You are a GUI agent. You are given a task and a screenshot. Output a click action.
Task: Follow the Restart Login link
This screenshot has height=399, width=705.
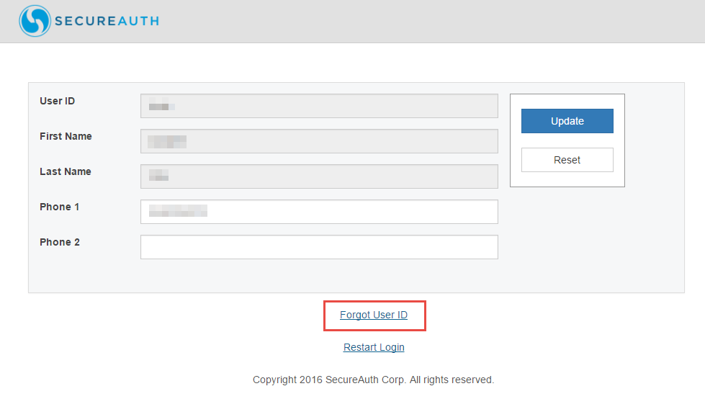[374, 347]
